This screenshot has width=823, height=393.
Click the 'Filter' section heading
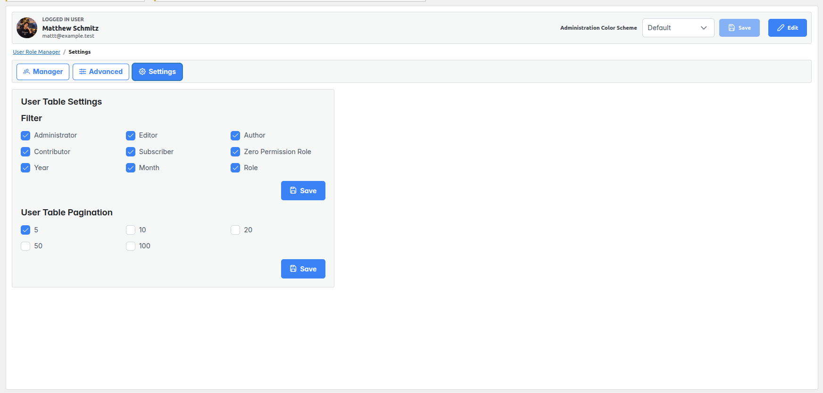pos(32,118)
